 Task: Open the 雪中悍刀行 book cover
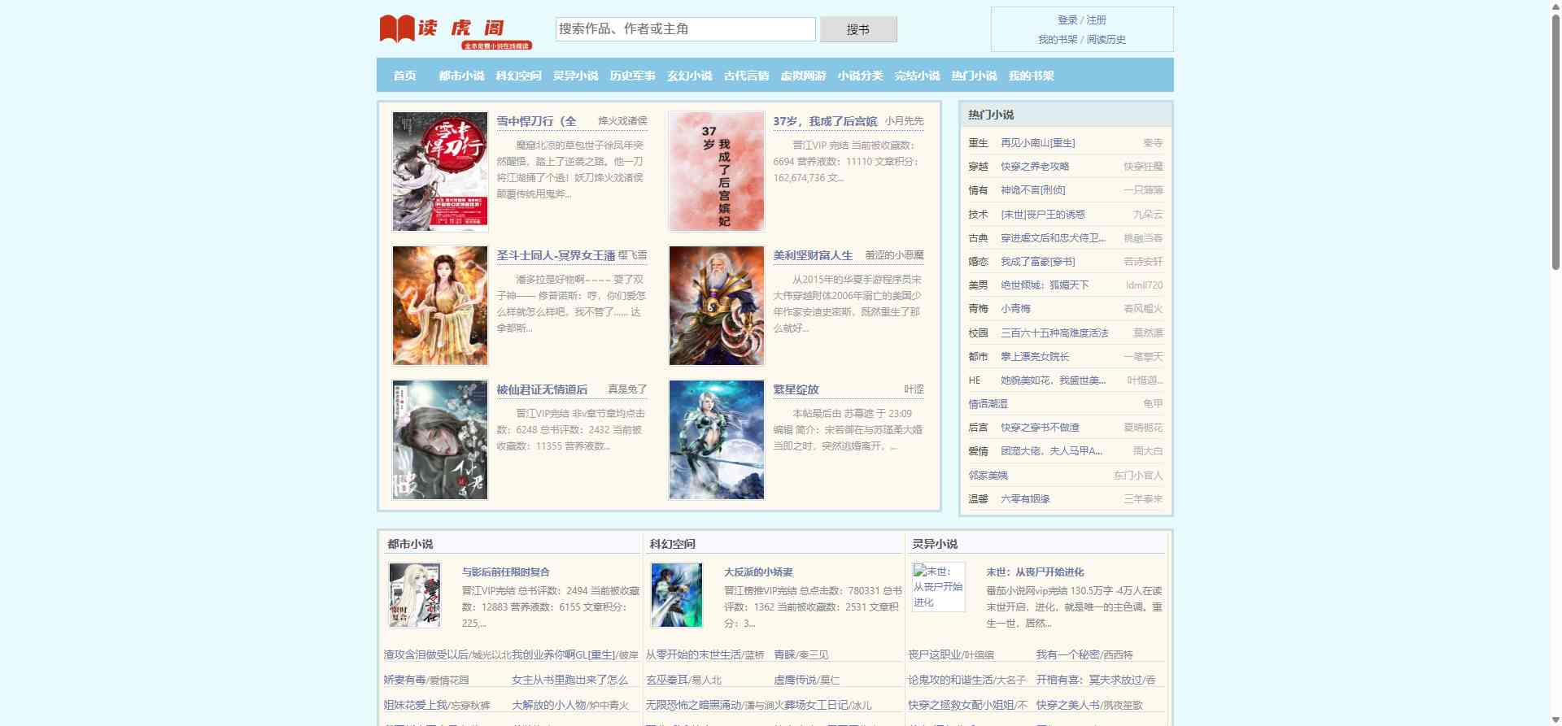[x=440, y=172]
